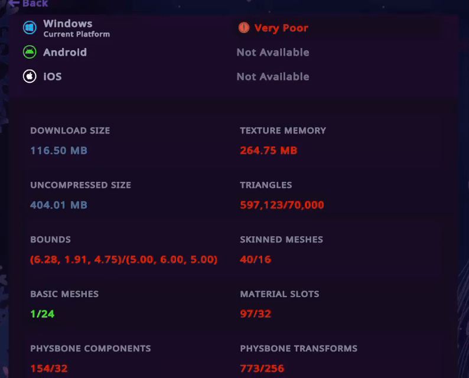This screenshot has width=469, height=378.
Task: Click the red Very Poor warning icon
Action: (243, 28)
